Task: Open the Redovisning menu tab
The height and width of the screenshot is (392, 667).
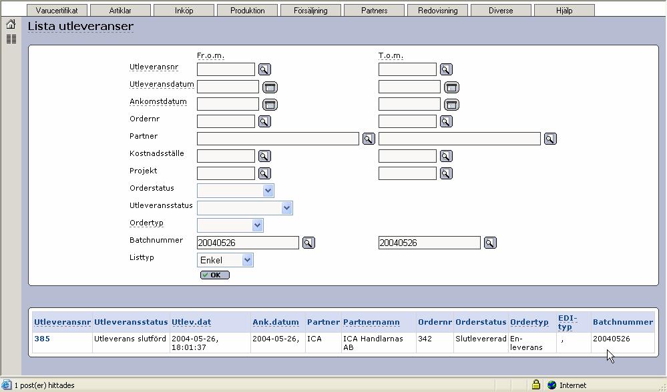Action: pos(438,10)
